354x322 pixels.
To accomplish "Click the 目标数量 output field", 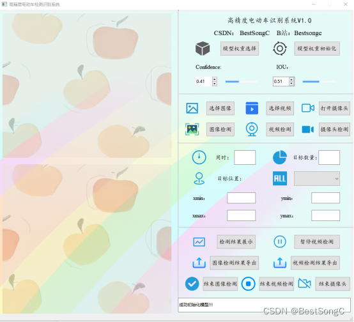I will tap(329, 157).
